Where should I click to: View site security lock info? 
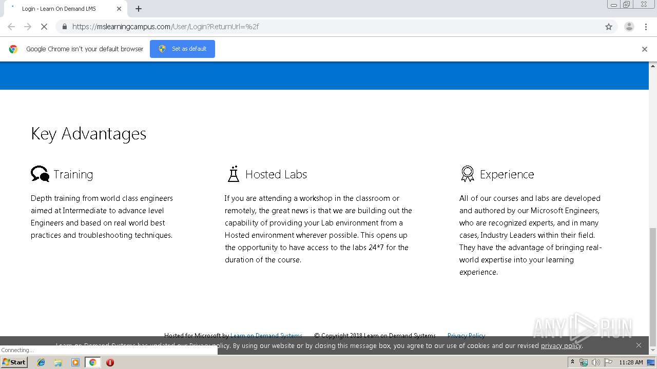tap(64, 27)
